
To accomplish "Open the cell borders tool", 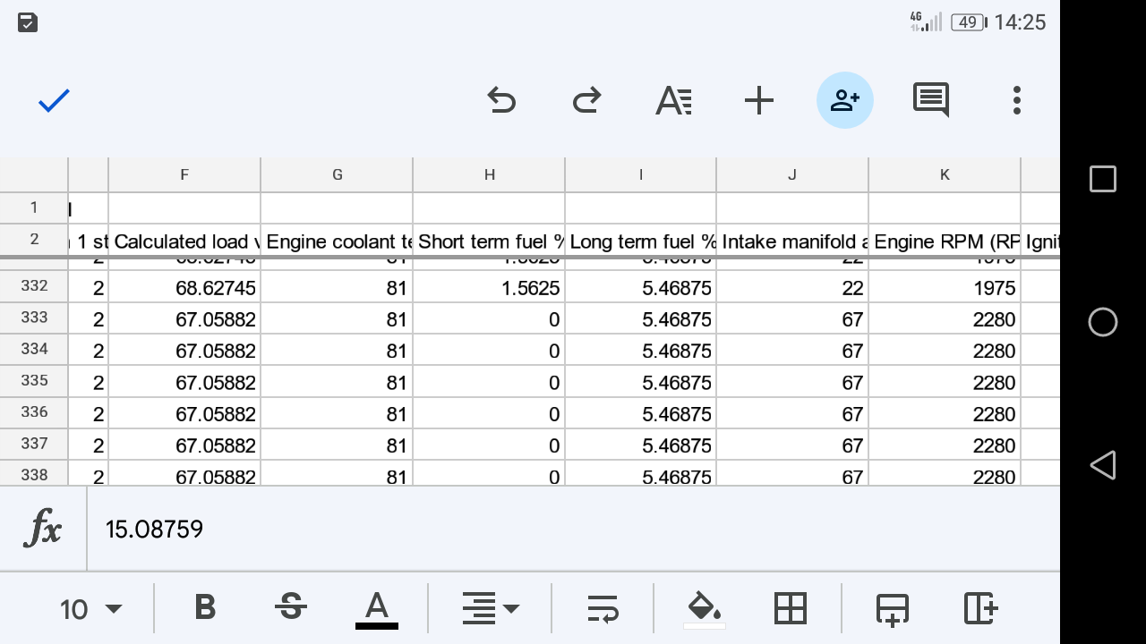I will (791, 609).
